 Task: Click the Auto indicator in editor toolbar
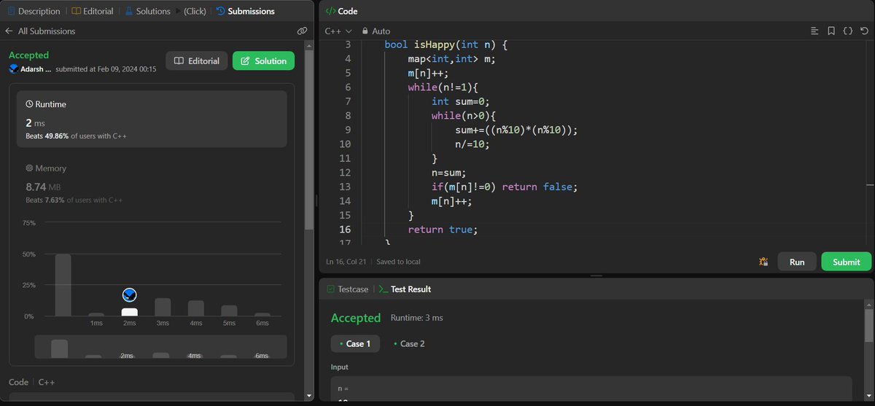(376, 31)
